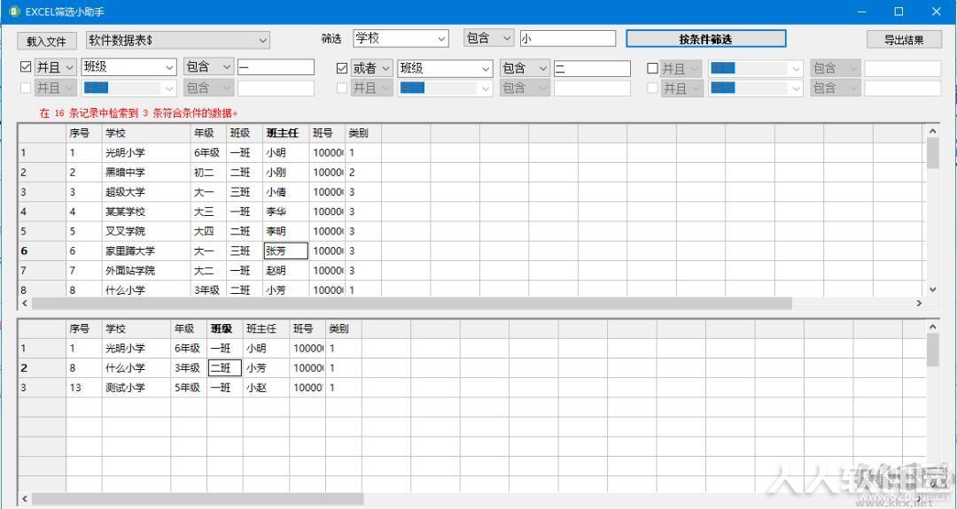Click the source table's scroll-down arrow

(932, 289)
